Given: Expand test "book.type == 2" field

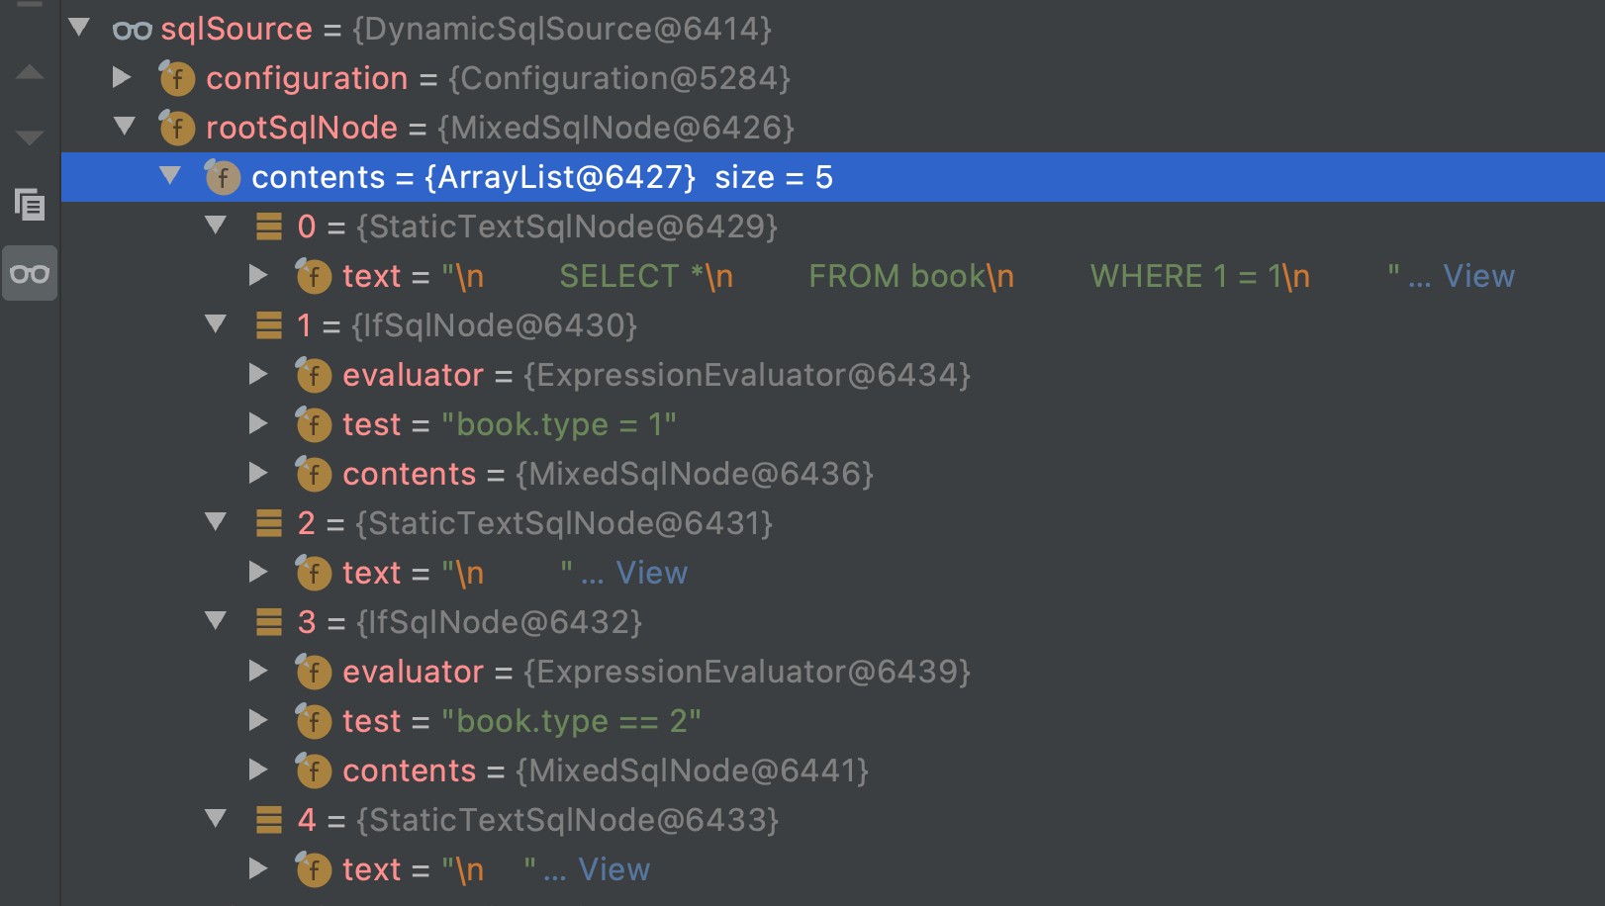Looking at the screenshot, I should tap(258, 720).
